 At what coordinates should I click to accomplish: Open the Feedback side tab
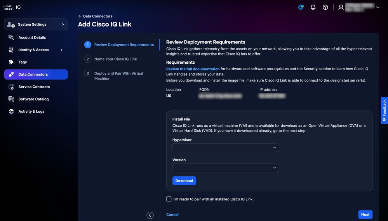384,110
